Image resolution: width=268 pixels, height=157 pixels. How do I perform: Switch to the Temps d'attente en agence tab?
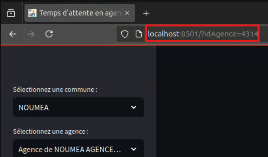pyautogui.click(x=80, y=13)
